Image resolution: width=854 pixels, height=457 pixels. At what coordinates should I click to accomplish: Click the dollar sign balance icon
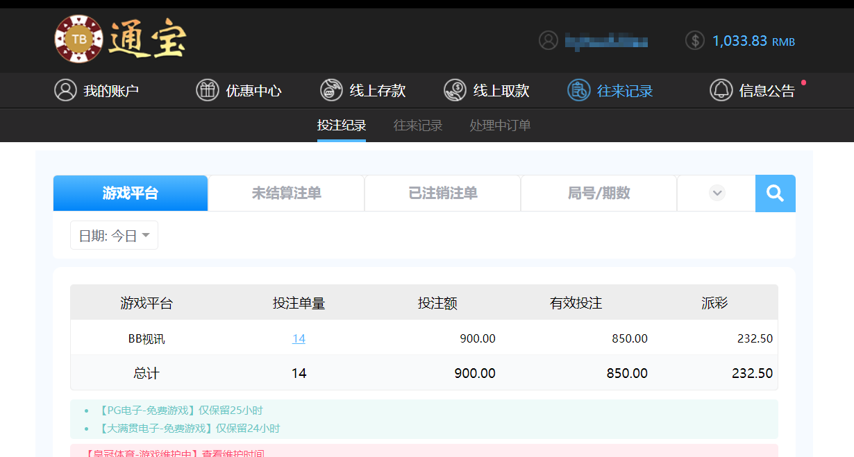[694, 40]
